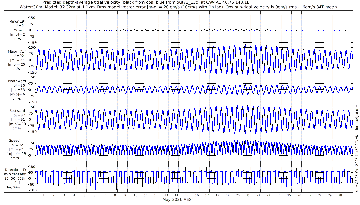The image size is (360, 205).
Task: Click day 21 tick label on x-axis
Action: [x=248, y=195]
